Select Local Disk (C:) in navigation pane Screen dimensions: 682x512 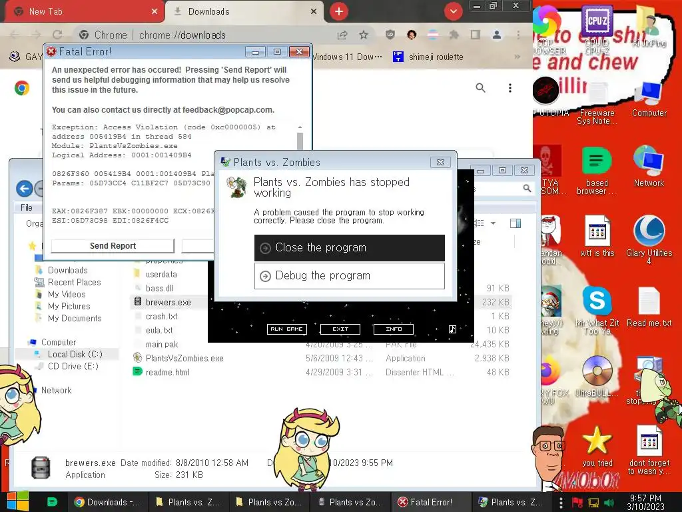75,355
